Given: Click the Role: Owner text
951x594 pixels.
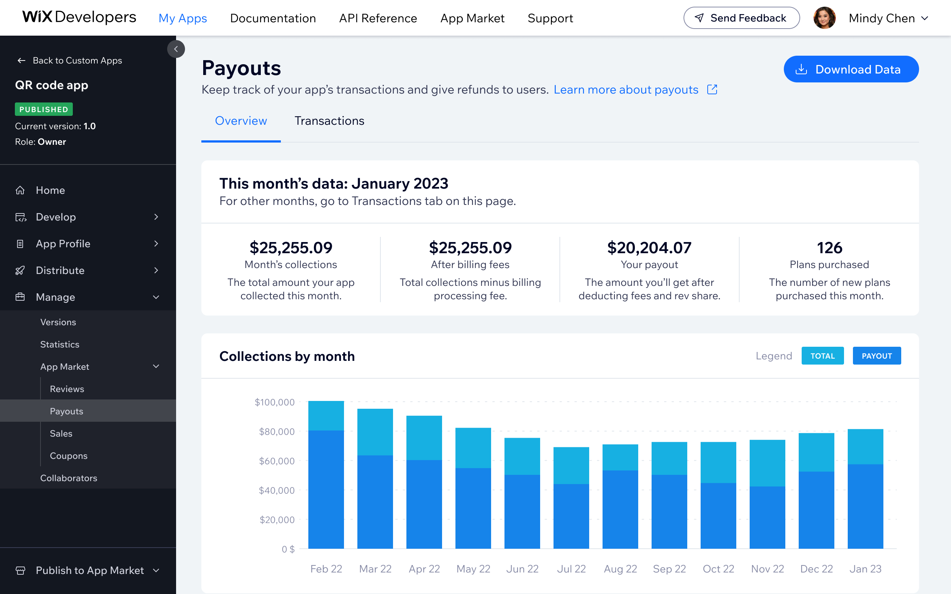Looking at the screenshot, I should [x=40, y=142].
